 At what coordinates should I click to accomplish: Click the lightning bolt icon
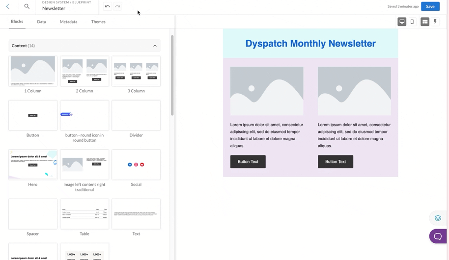(x=435, y=22)
